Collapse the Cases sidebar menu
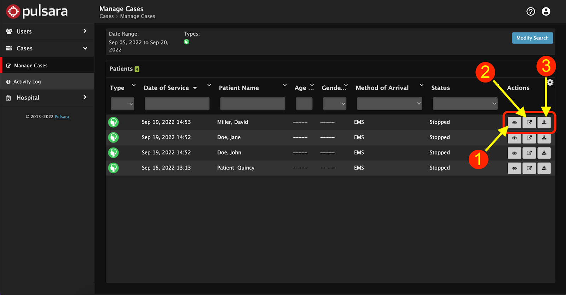Screen dimensions: 566x295 (47, 48)
